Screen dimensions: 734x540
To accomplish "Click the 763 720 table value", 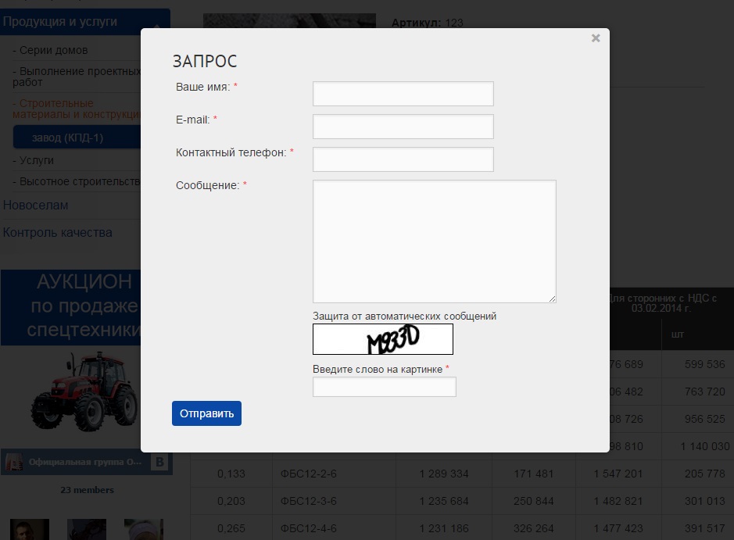I will [x=705, y=392].
